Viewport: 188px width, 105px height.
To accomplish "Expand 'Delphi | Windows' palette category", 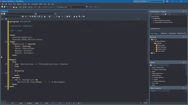I will pyautogui.click(x=151, y=75).
